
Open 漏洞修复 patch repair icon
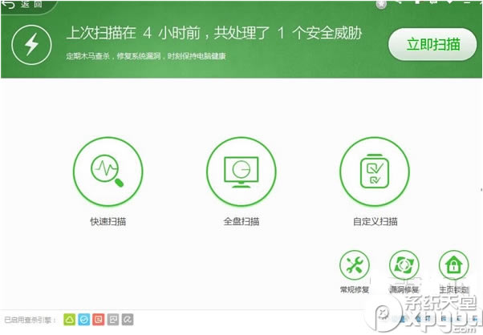click(x=404, y=265)
